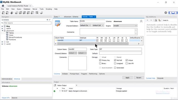This screenshot has width=178, height=100.
Task: Close the Local instance MySQL Router tab
Action: (x=30, y=6)
